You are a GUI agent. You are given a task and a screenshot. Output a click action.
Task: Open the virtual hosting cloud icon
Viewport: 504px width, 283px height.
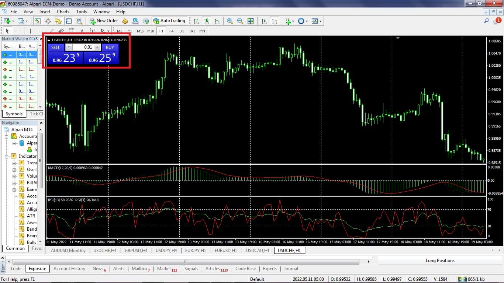[x=135, y=21]
